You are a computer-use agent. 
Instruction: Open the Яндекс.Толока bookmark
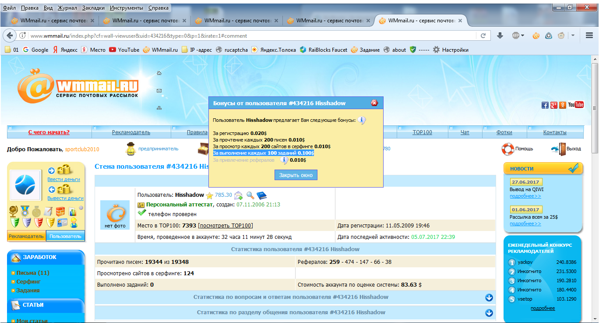274,50
